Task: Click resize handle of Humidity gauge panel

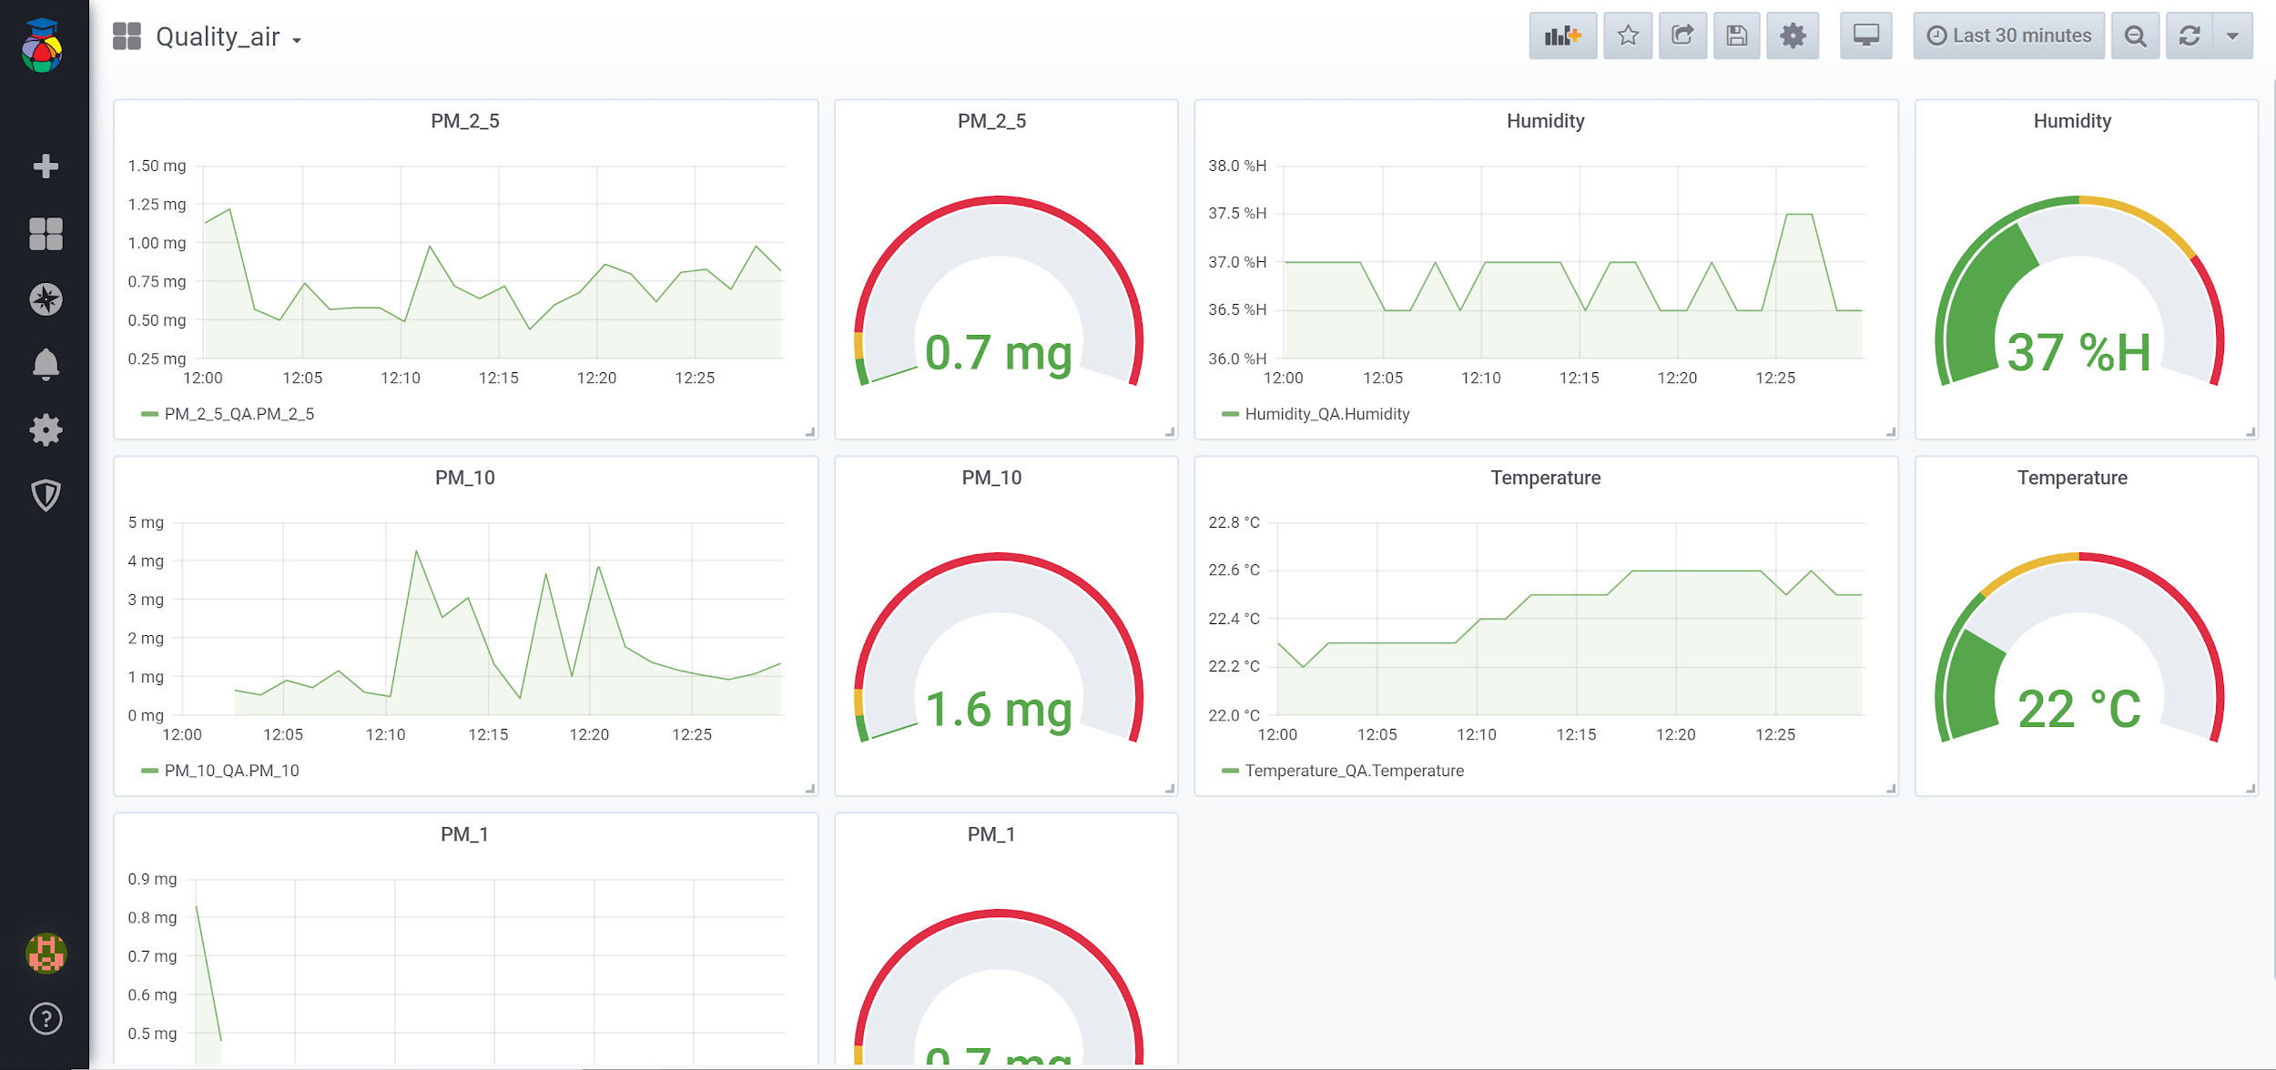Action: pos(2251,432)
